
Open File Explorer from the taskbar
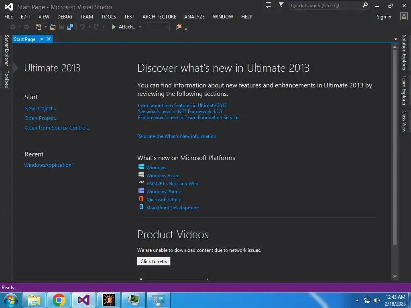click(x=35, y=300)
